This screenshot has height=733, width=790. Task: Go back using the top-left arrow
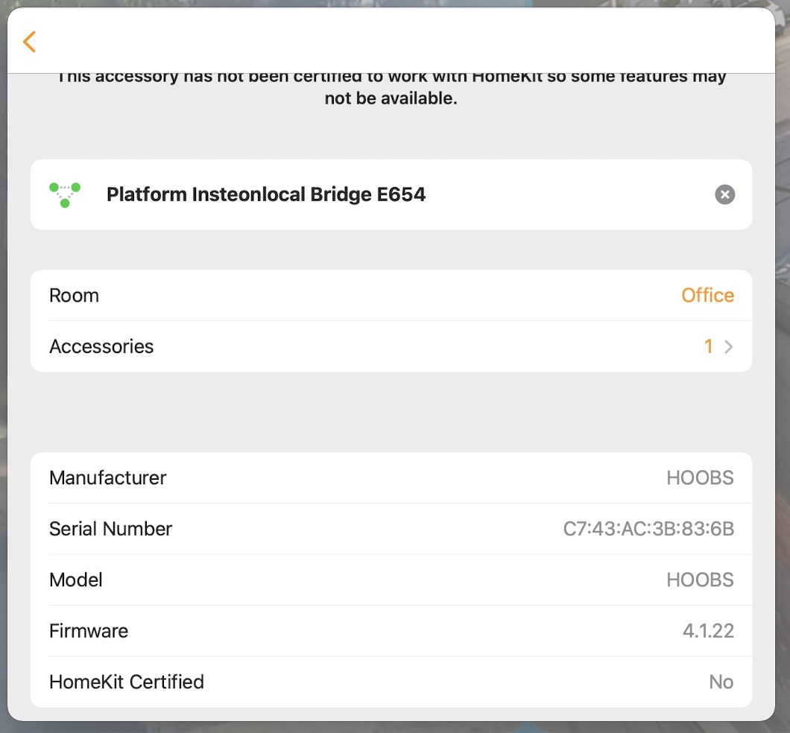tap(28, 42)
